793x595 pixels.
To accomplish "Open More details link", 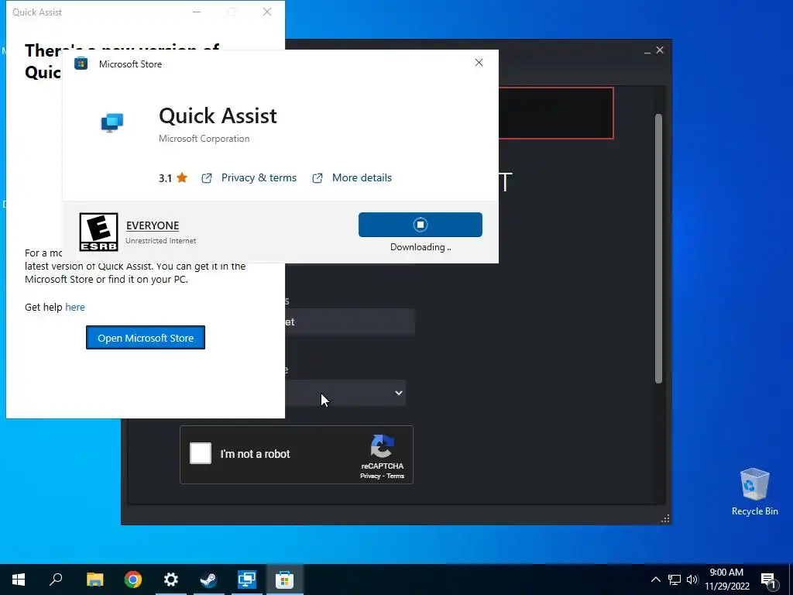I will (362, 177).
